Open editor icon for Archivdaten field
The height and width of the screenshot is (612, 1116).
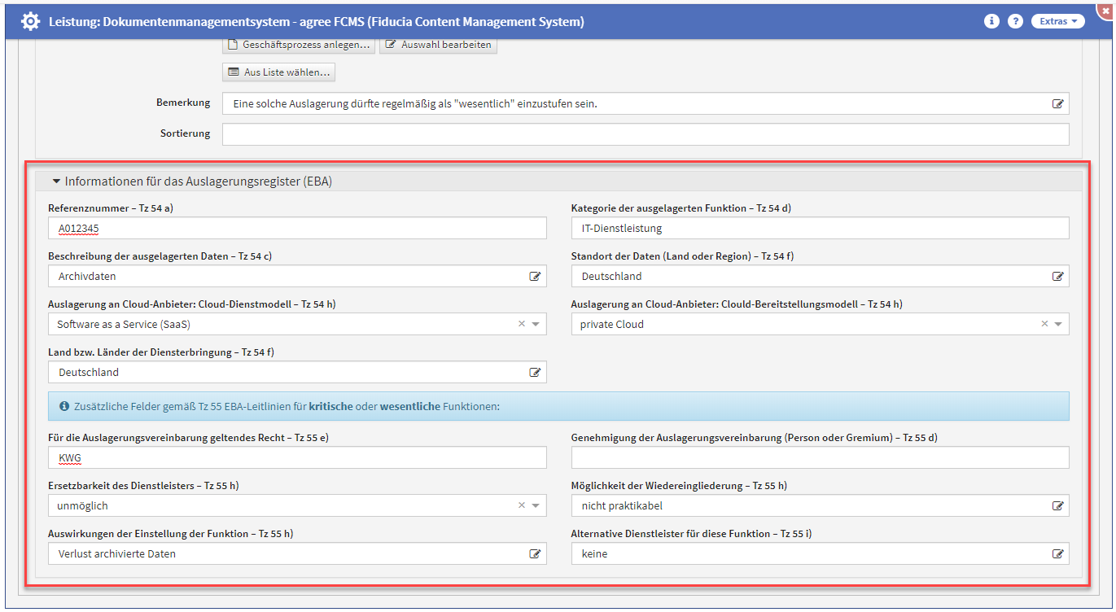click(x=535, y=277)
